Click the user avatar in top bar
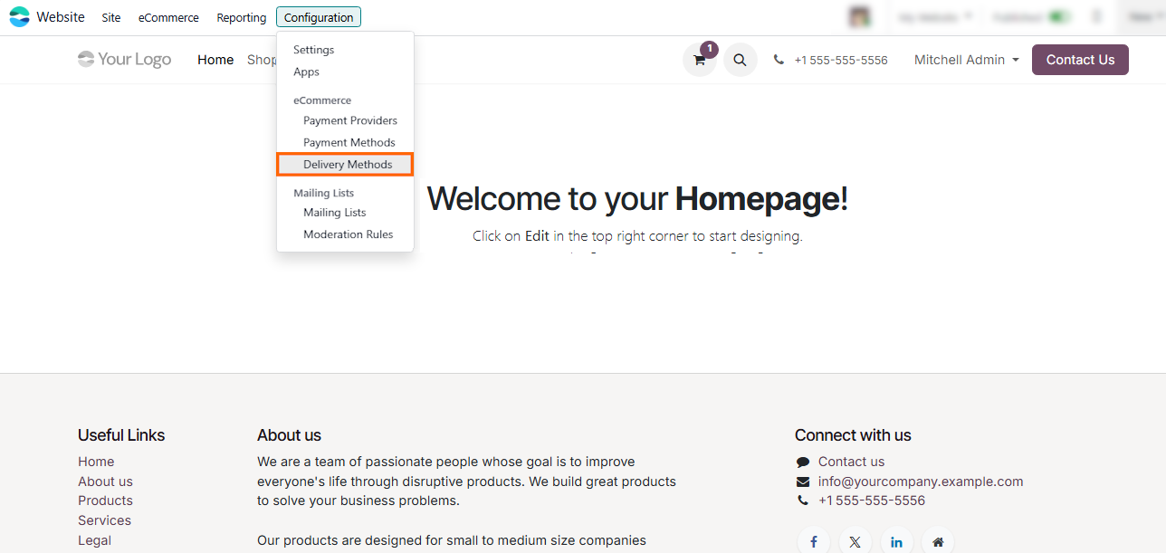The width and height of the screenshot is (1166, 553). 858,17
